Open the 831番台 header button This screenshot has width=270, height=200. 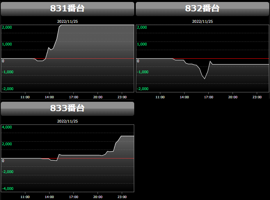[67, 9]
